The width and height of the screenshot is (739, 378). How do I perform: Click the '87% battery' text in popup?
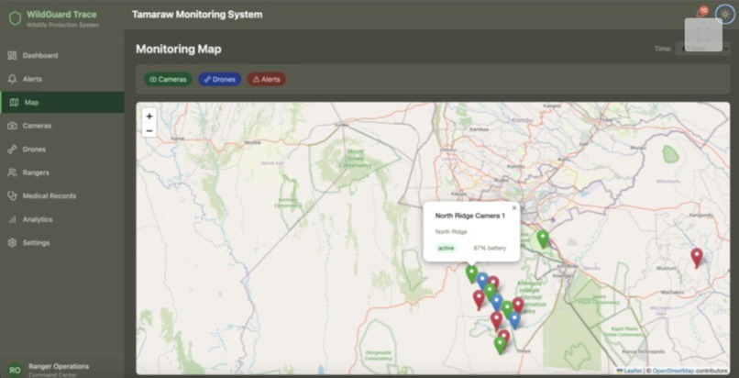click(x=490, y=248)
